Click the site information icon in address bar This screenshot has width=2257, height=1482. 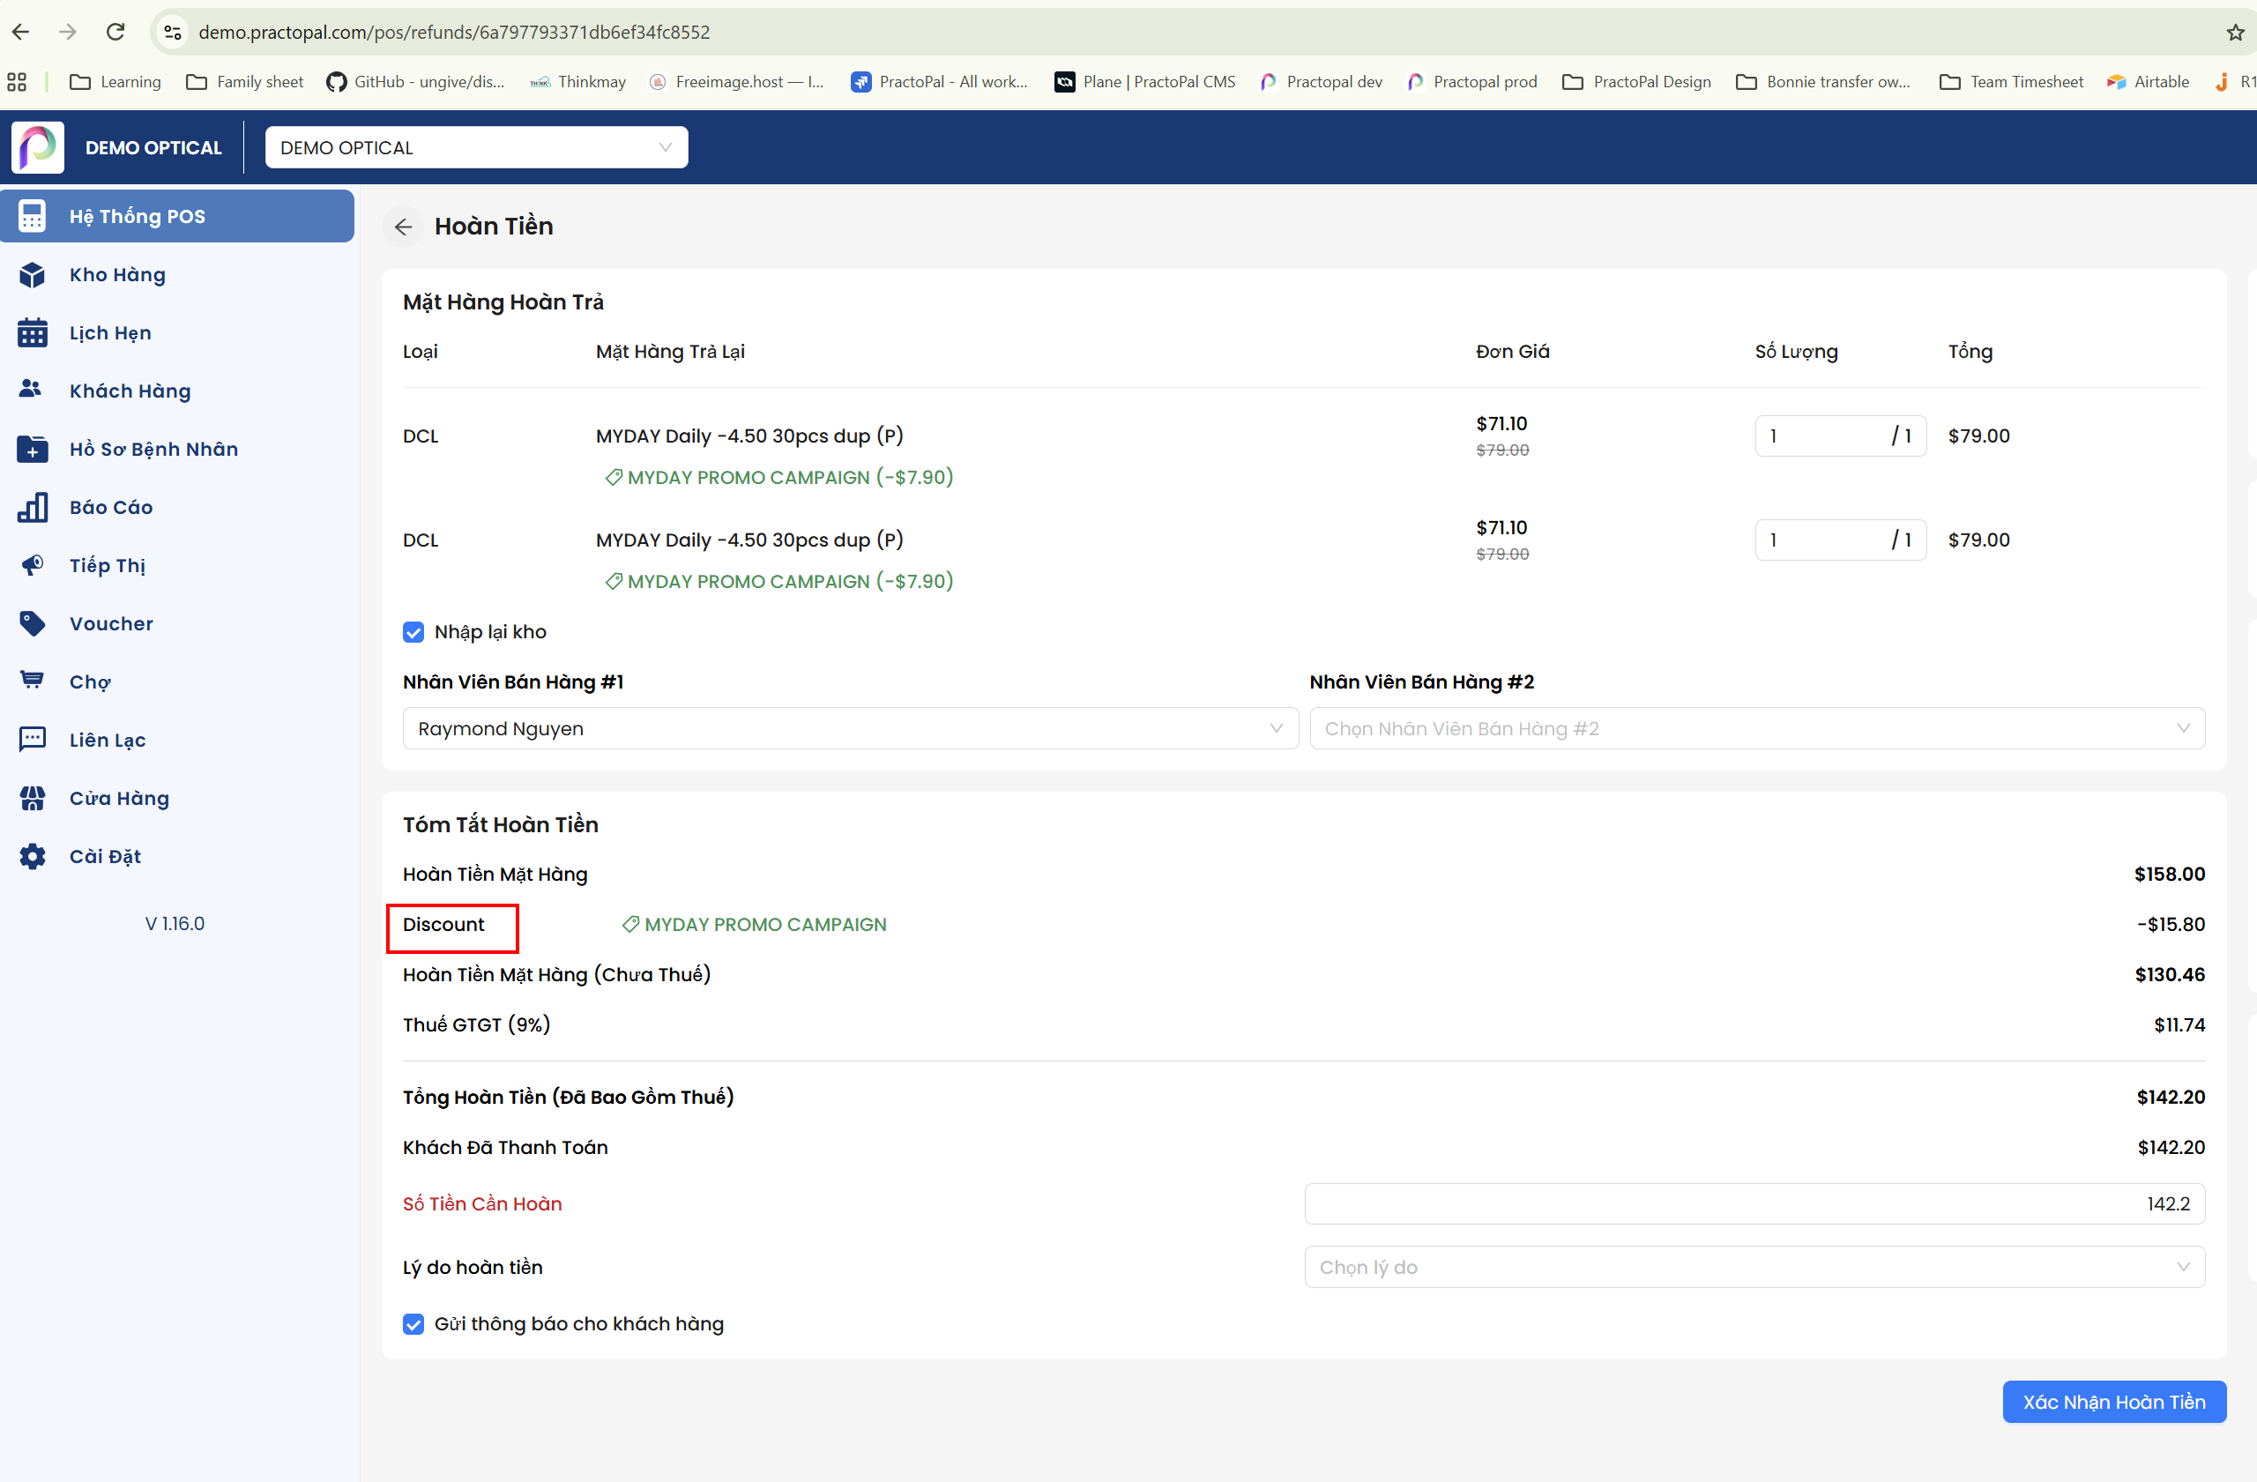point(173,33)
